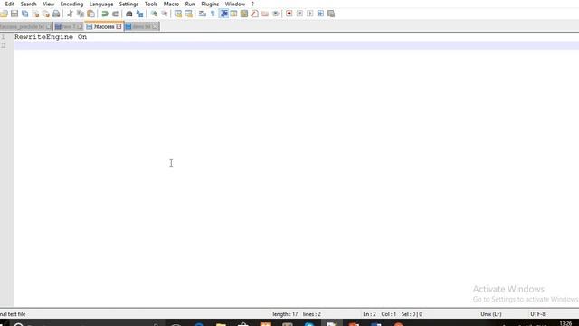The width and height of the screenshot is (579, 326).
Task: Open Find with the binoculars icon
Action: pyautogui.click(x=128, y=14)
